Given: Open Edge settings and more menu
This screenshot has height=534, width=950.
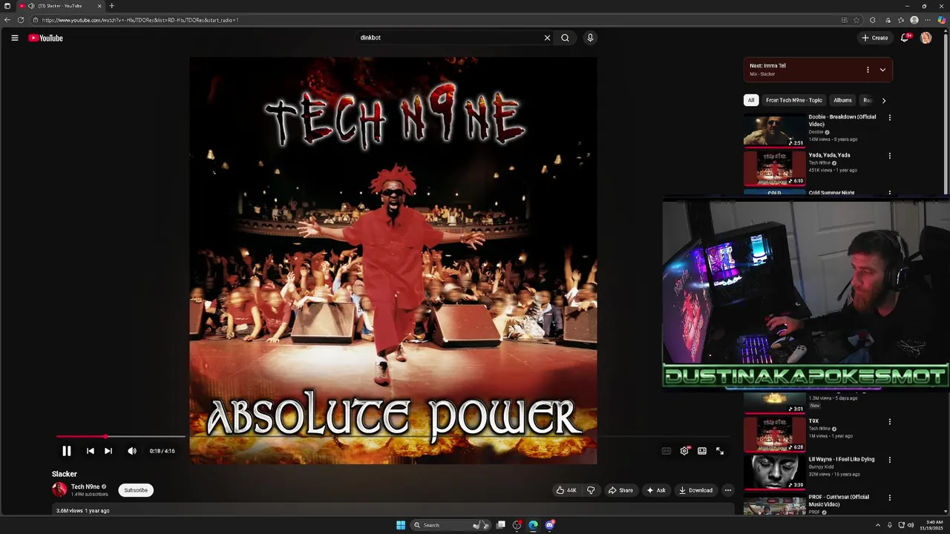Looking at the screenshot, I should pos(927,20).
